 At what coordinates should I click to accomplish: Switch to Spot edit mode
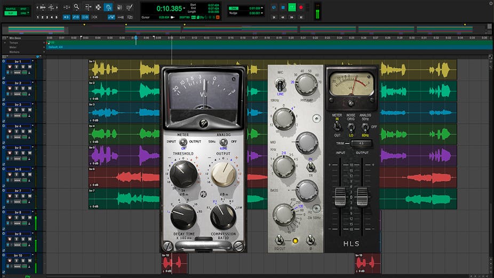click(23, 9)
